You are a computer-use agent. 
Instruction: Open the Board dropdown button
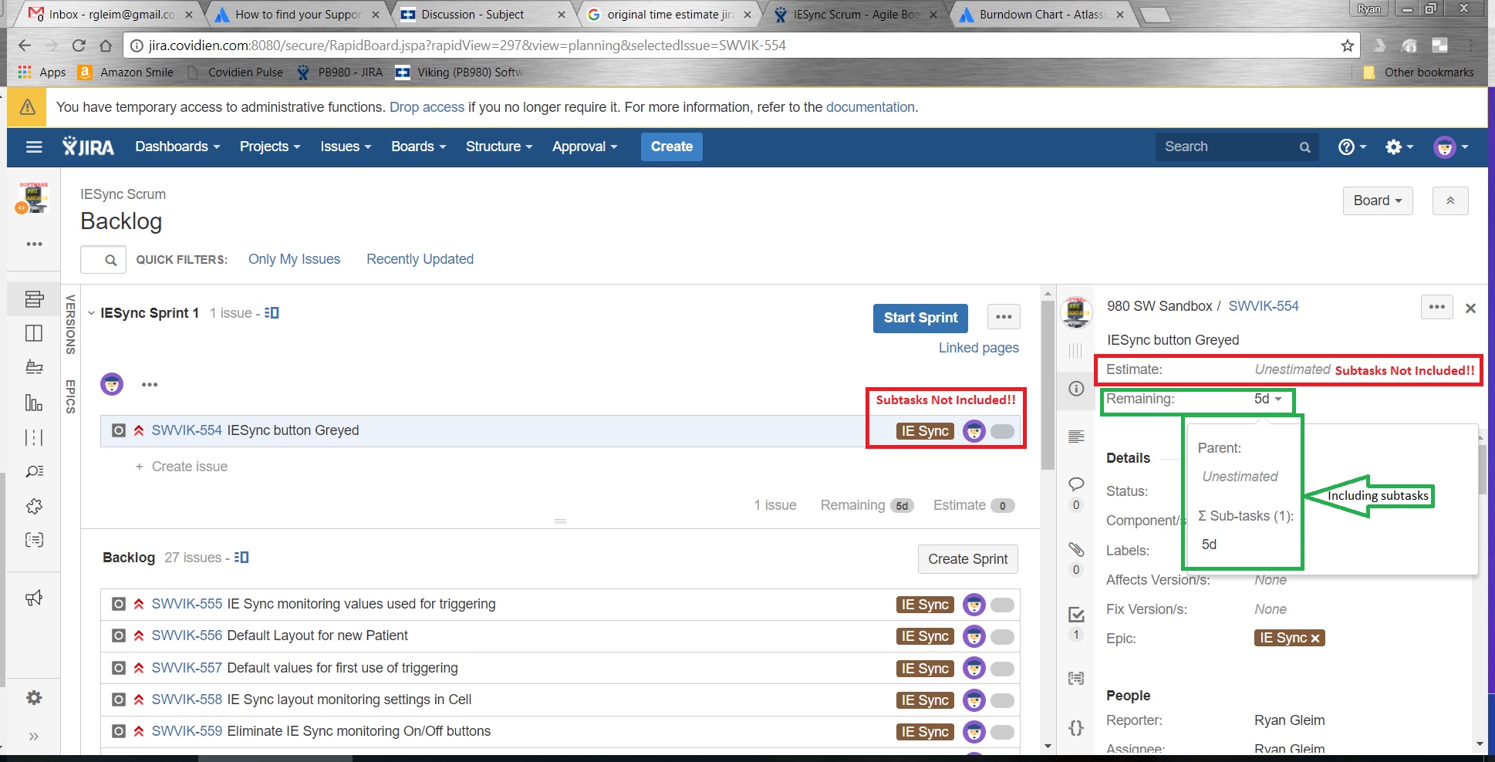(1377, 201)
